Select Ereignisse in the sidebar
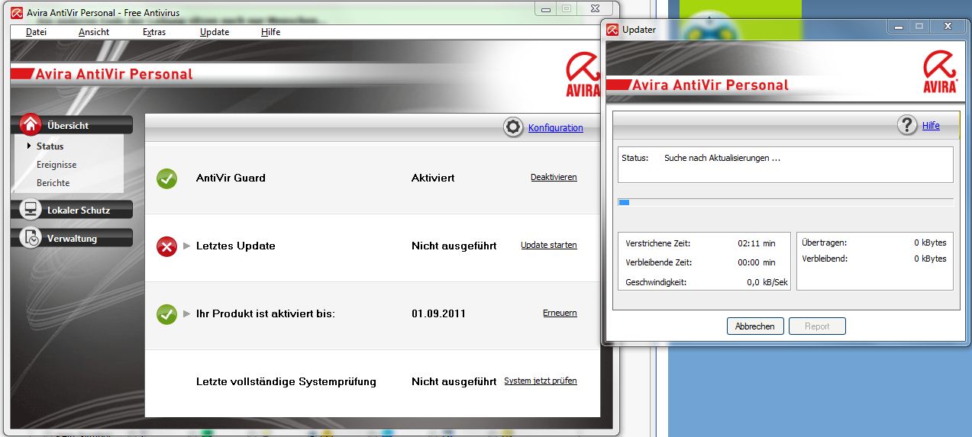This screenshot has width=972, height=437. click(x=57, y=165)
